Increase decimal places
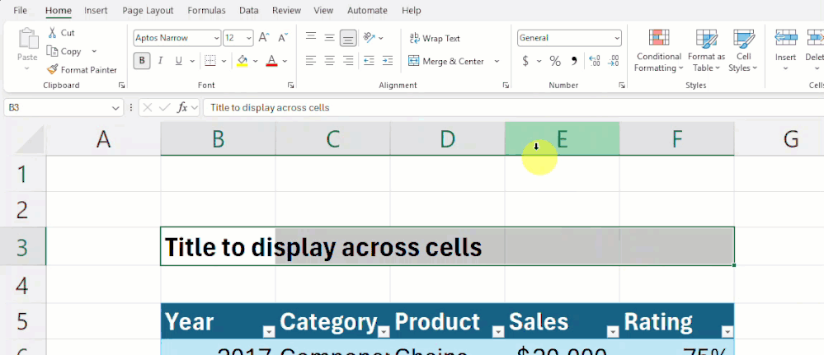 595,62
